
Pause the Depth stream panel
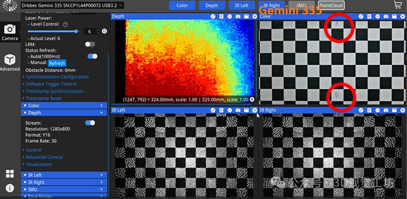click(x=229, y=16)
